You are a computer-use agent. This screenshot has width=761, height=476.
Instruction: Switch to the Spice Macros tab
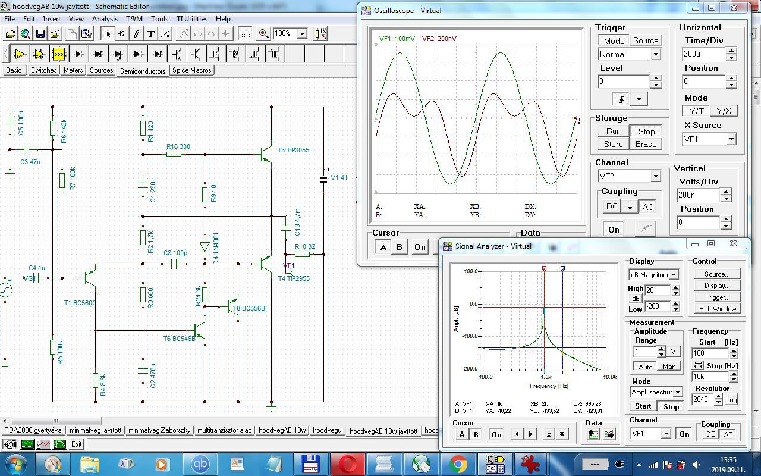pyautogui.click(x=191, y=70)
